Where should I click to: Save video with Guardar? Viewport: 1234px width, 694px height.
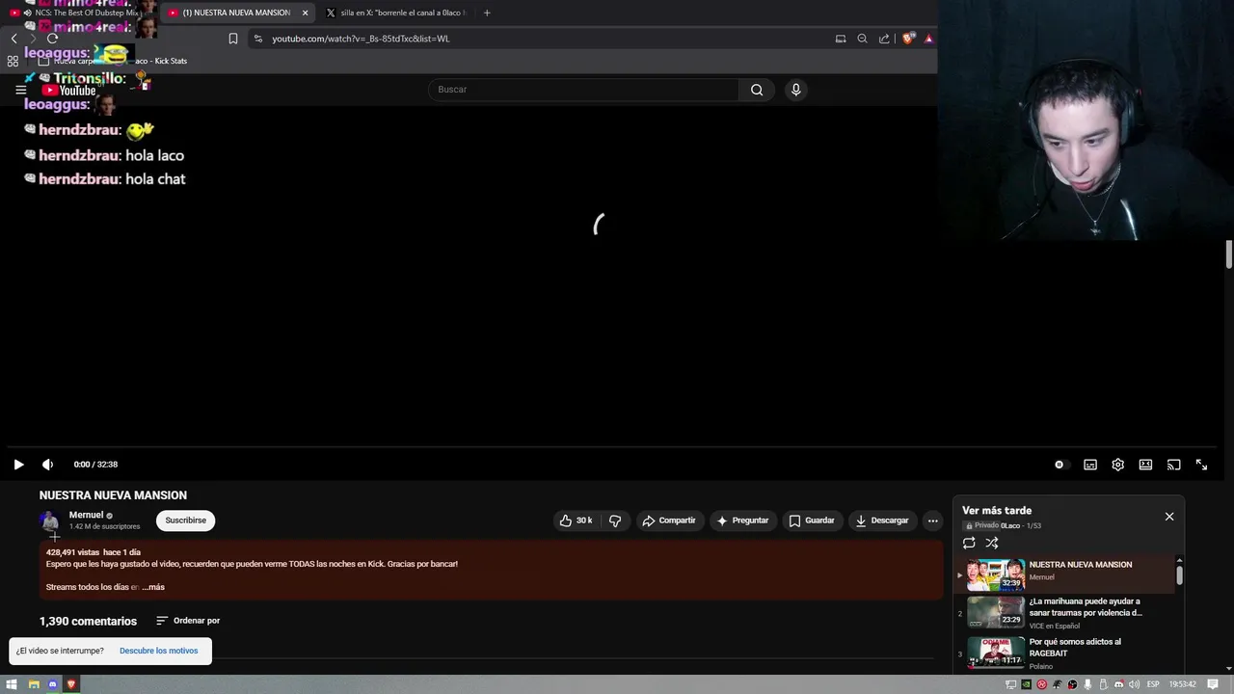pos(812,520)
